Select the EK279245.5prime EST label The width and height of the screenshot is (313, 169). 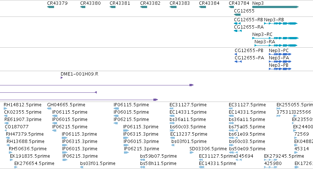pos(284,156)
